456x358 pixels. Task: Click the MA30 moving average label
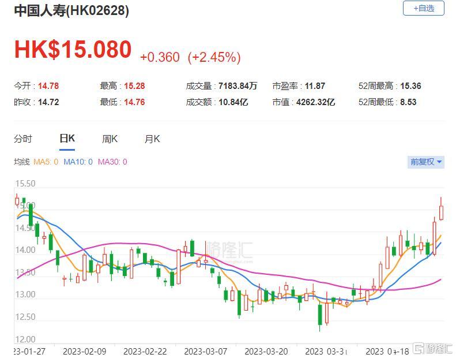(112, 162)
